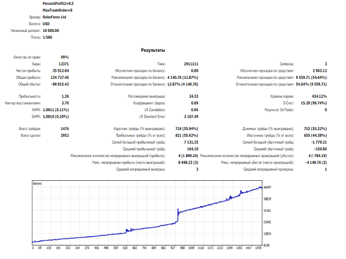The image size is (346, 259).
Task: Select equity drawdown relative 54.64% (9 559.71)
Action: click(311, 84)
